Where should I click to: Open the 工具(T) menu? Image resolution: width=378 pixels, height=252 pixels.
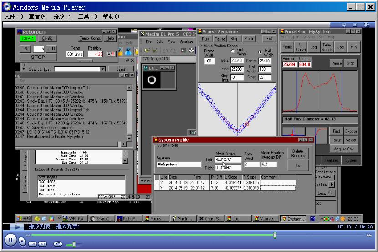click(87, 16)
